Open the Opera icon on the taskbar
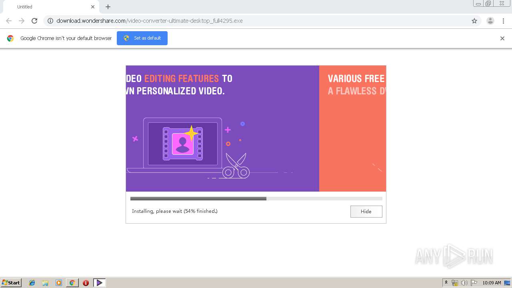 tap(86, 283)
